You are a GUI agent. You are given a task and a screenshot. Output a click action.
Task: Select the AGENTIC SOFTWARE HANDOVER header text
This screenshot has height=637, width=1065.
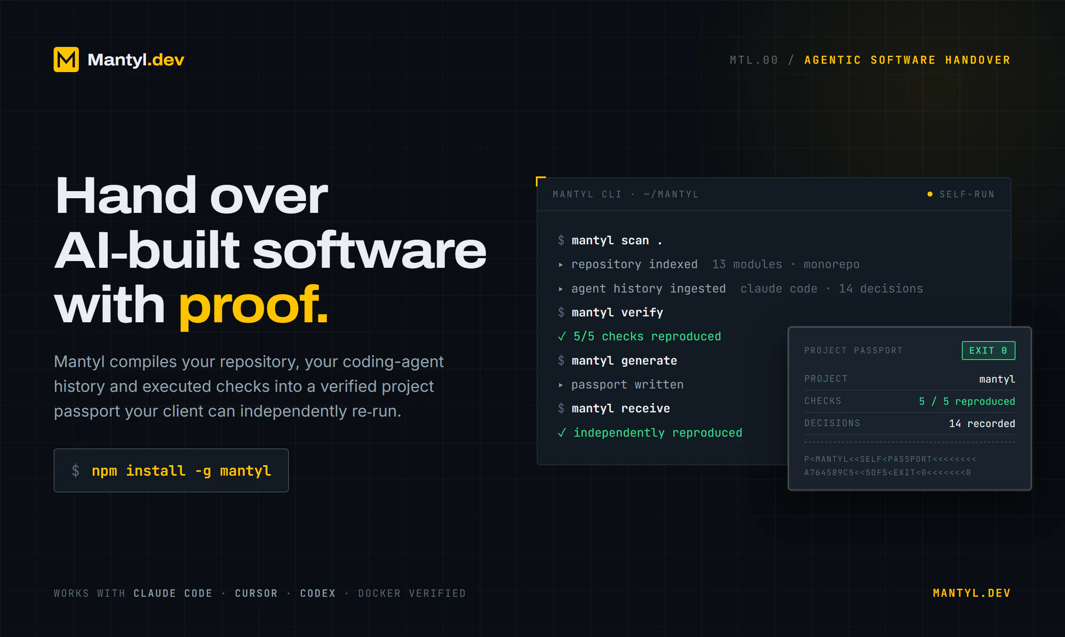tap(907, 60)
